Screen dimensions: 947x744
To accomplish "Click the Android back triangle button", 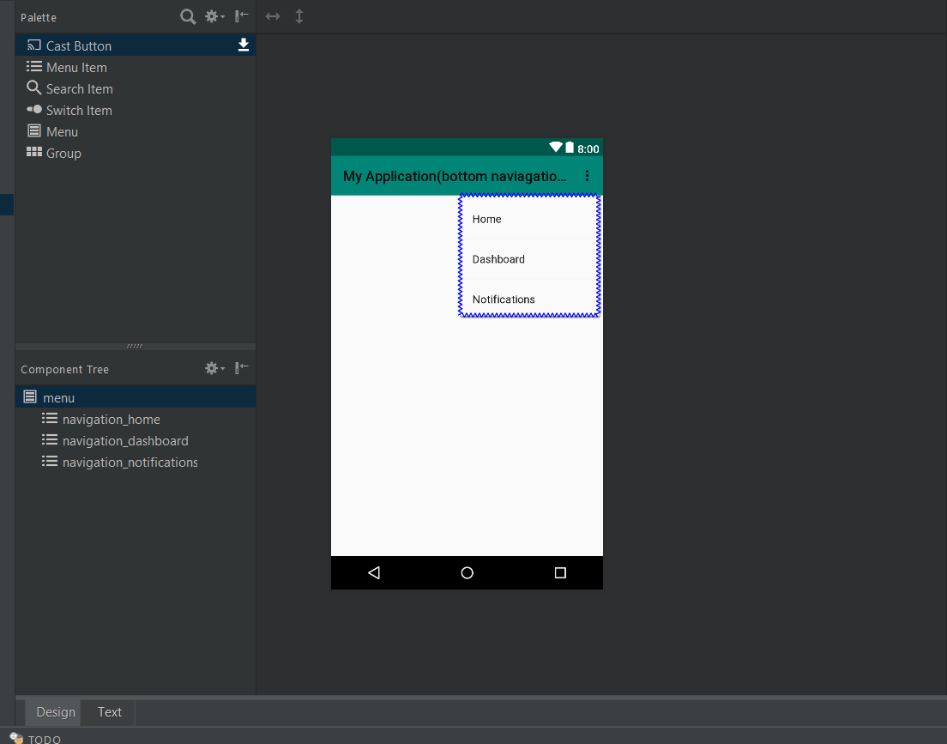I will (x=374, y=572).
